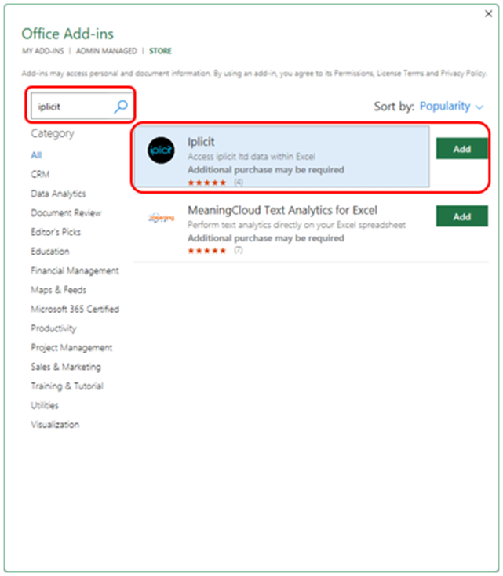Screen dimensions: 503x576
Task: Select the Sales & Marketing category
Action: (66, 367)
